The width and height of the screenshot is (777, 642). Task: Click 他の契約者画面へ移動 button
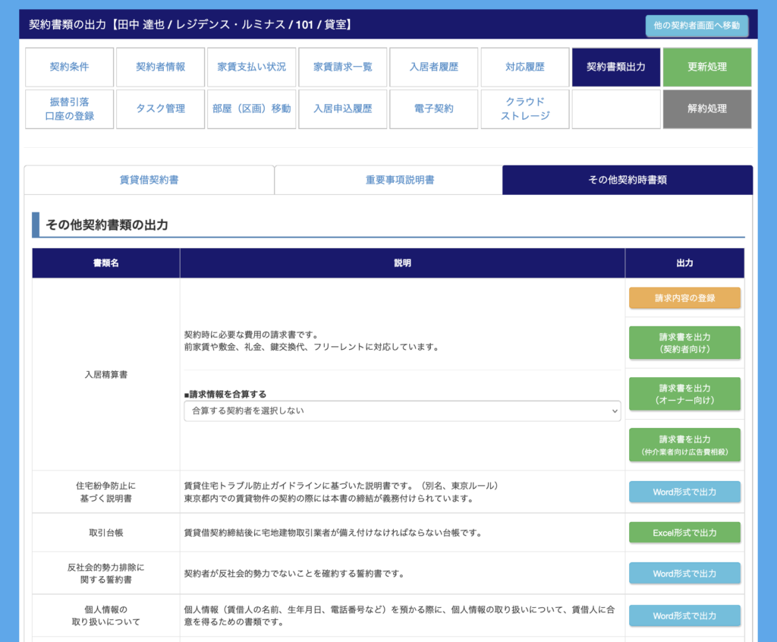(697, 26)
